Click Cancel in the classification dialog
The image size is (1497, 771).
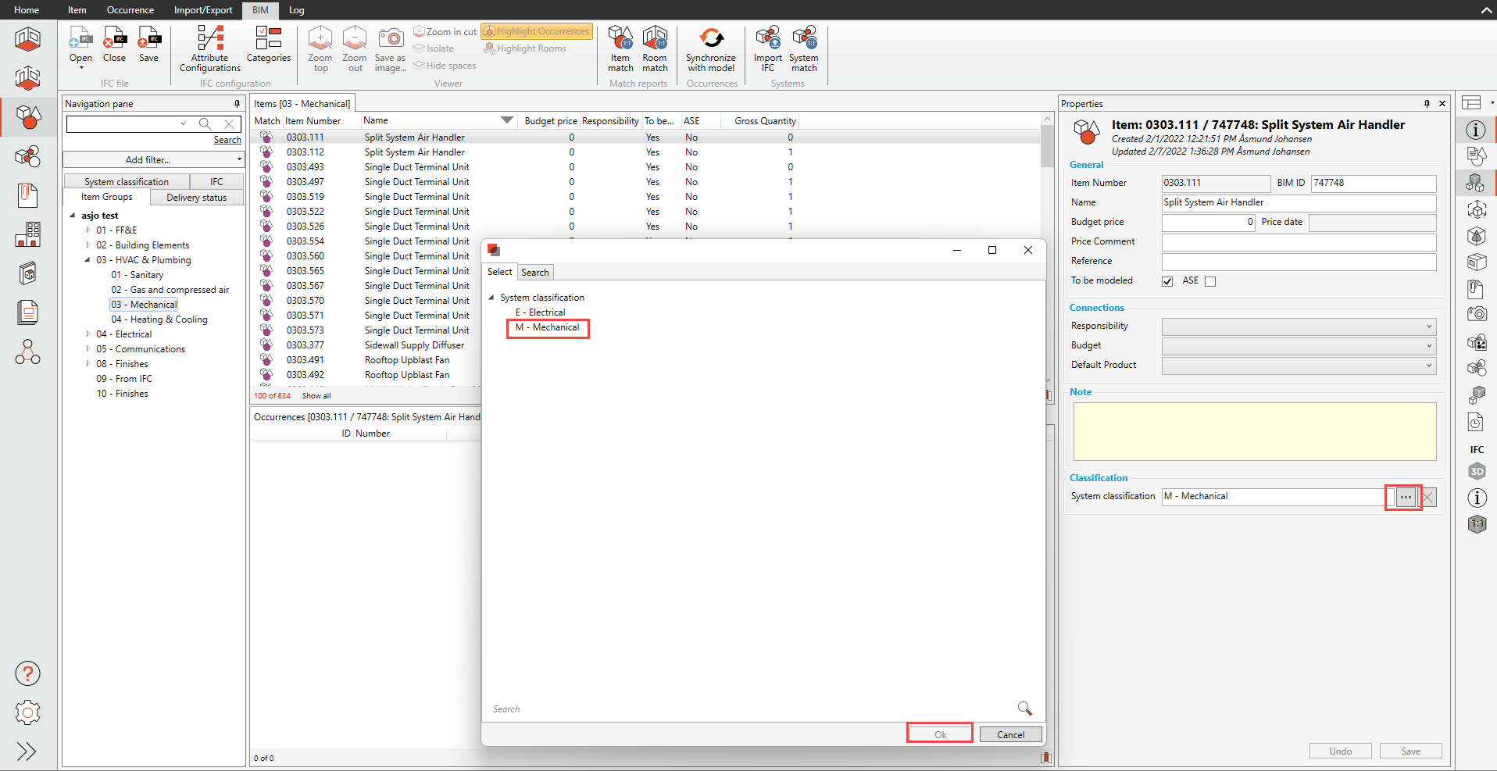pos(1010,734)
